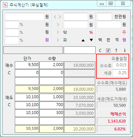Image resolution: width=133 pixels, height=137 pixels.
Task: Maximize the calculator window
Action: click(x=111, y=4)
